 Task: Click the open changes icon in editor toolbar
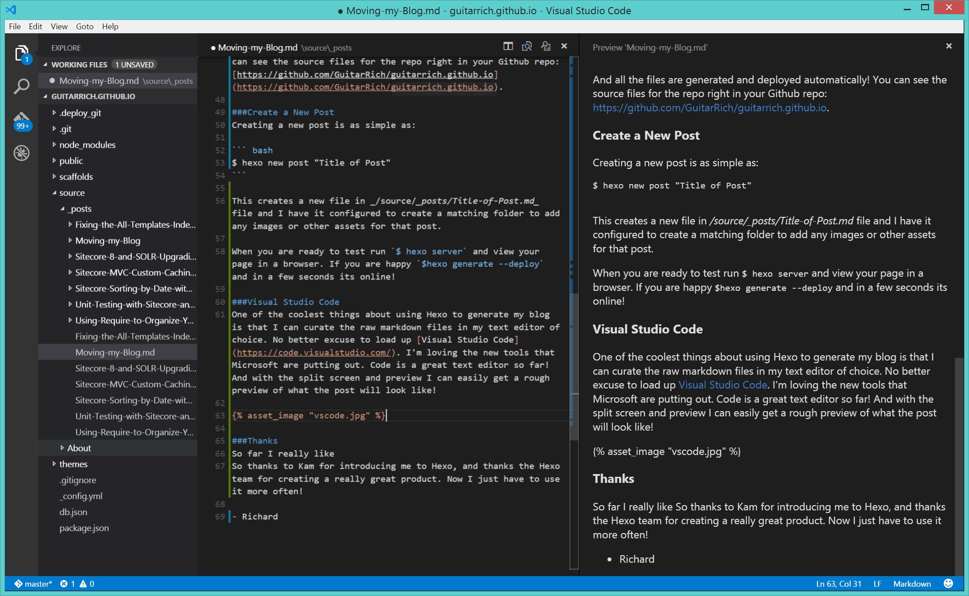tap(546, 46)
